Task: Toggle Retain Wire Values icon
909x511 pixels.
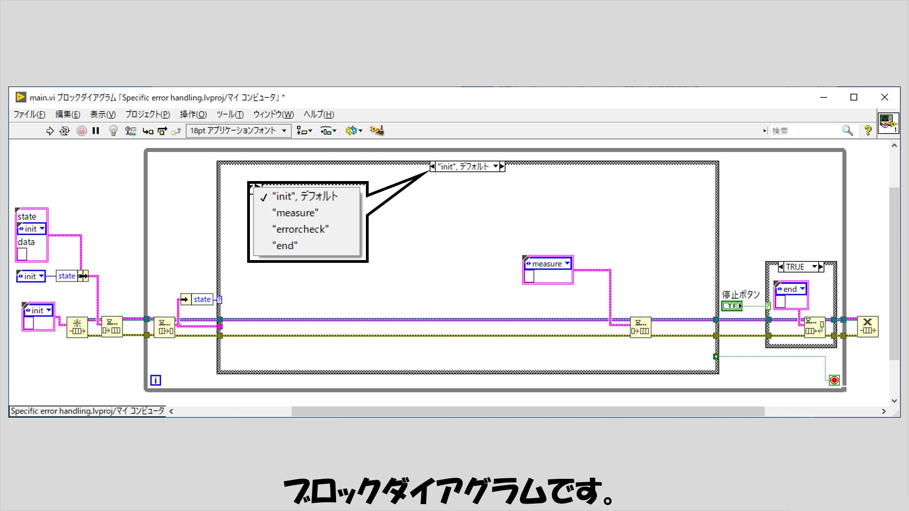Action: [131, 131]
